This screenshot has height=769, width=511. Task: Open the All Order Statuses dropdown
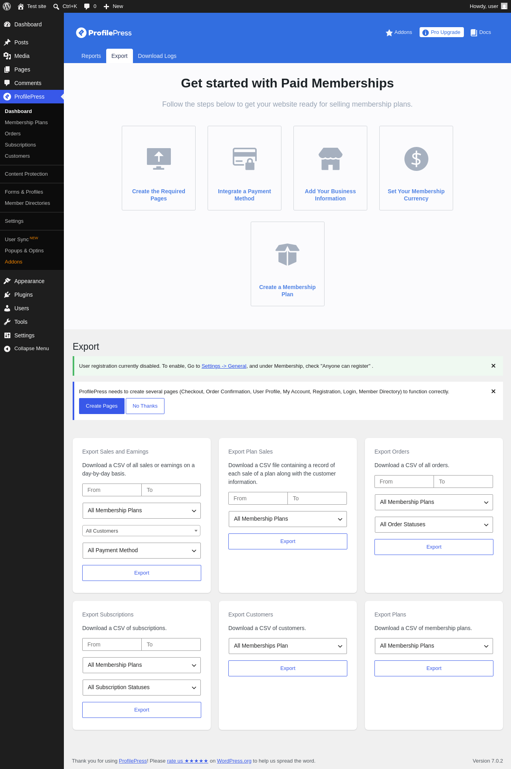(434, 525)
